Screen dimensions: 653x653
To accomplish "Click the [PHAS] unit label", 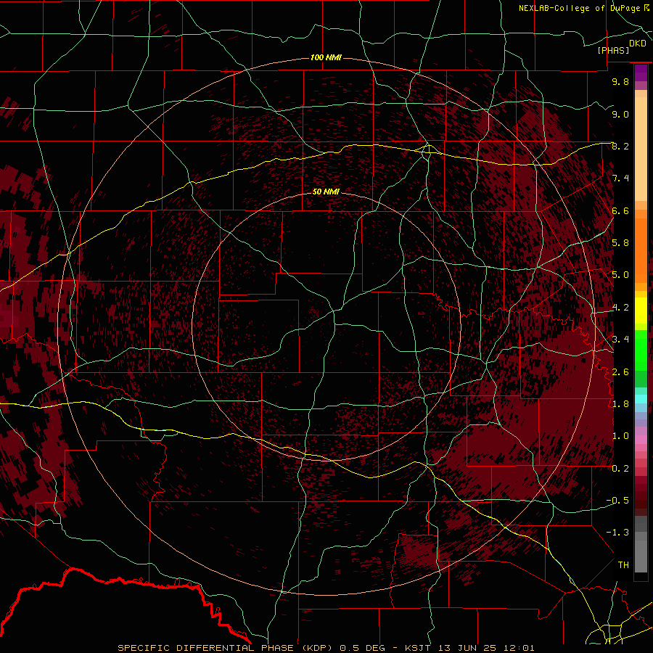I will pos(613,51).
